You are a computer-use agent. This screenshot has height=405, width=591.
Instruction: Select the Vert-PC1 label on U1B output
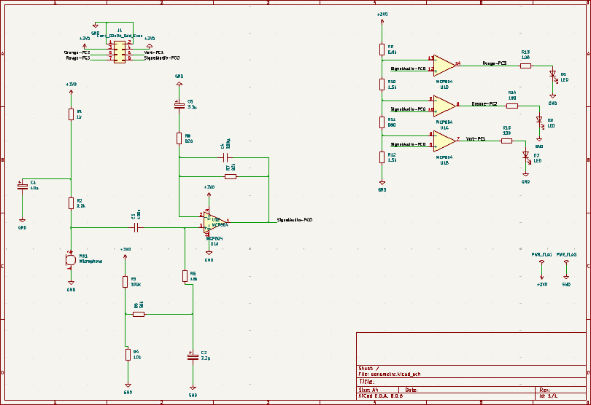[475, 138]
